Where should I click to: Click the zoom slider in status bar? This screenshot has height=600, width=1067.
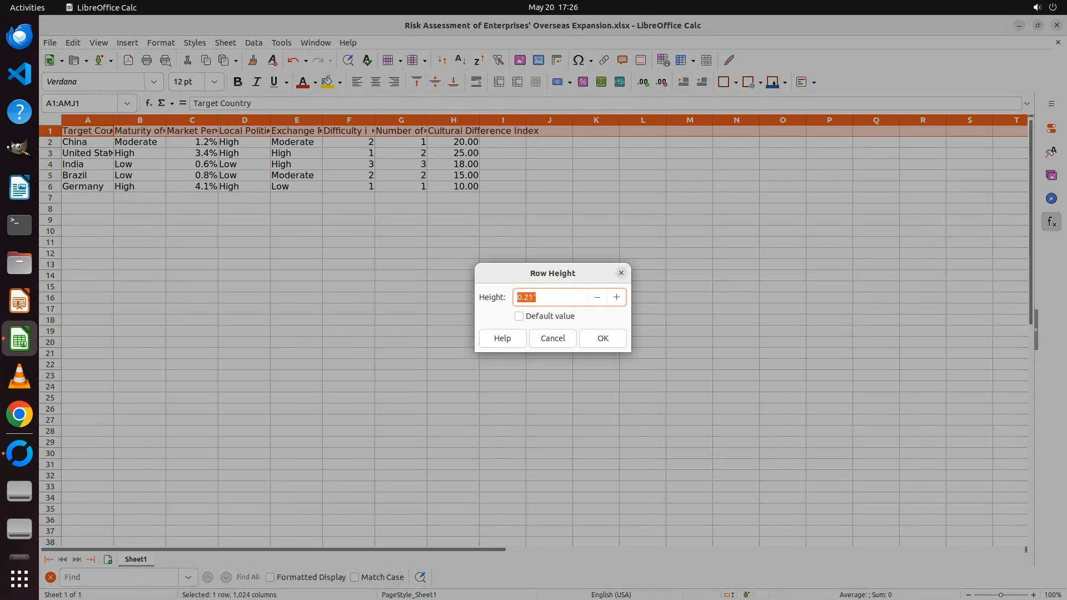[1000, 594]
